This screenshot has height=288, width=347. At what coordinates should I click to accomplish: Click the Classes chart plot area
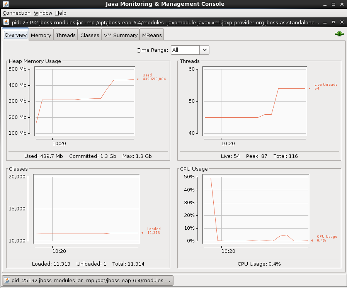click(x=87, y=209)
